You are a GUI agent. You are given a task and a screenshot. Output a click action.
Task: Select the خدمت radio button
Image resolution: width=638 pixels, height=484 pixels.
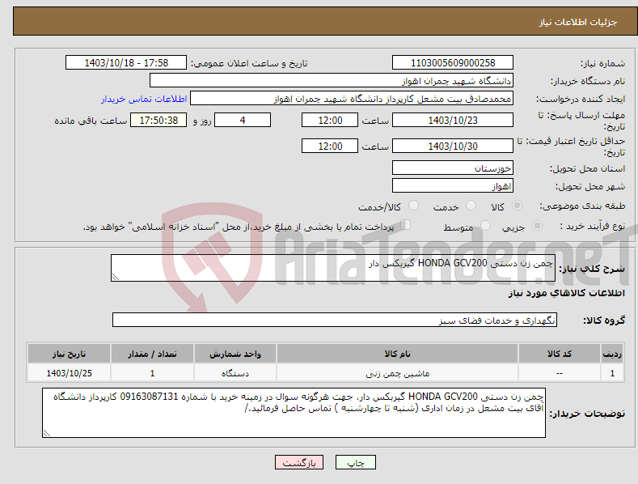471,206
